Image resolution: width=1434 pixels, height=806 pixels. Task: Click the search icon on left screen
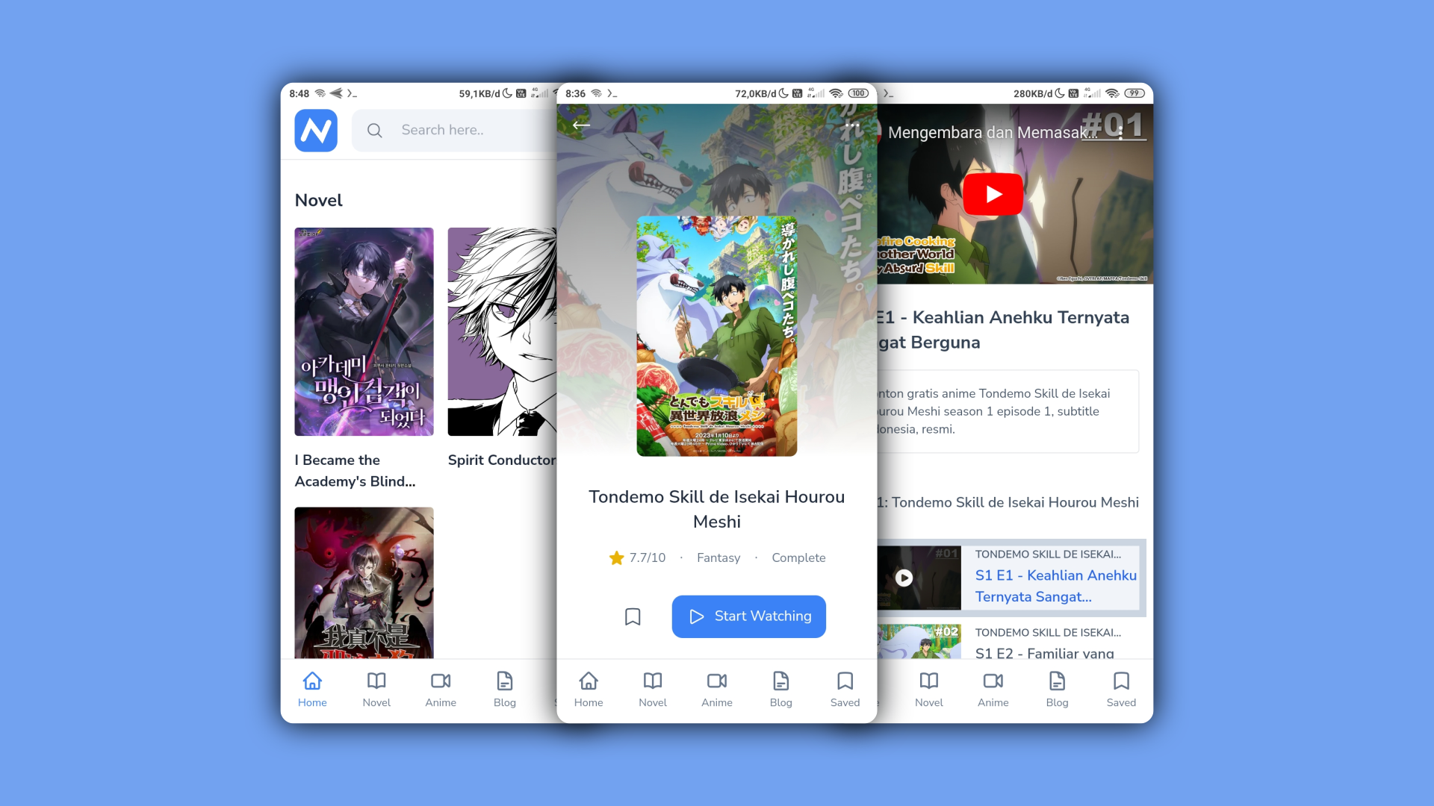pos(373,130)
